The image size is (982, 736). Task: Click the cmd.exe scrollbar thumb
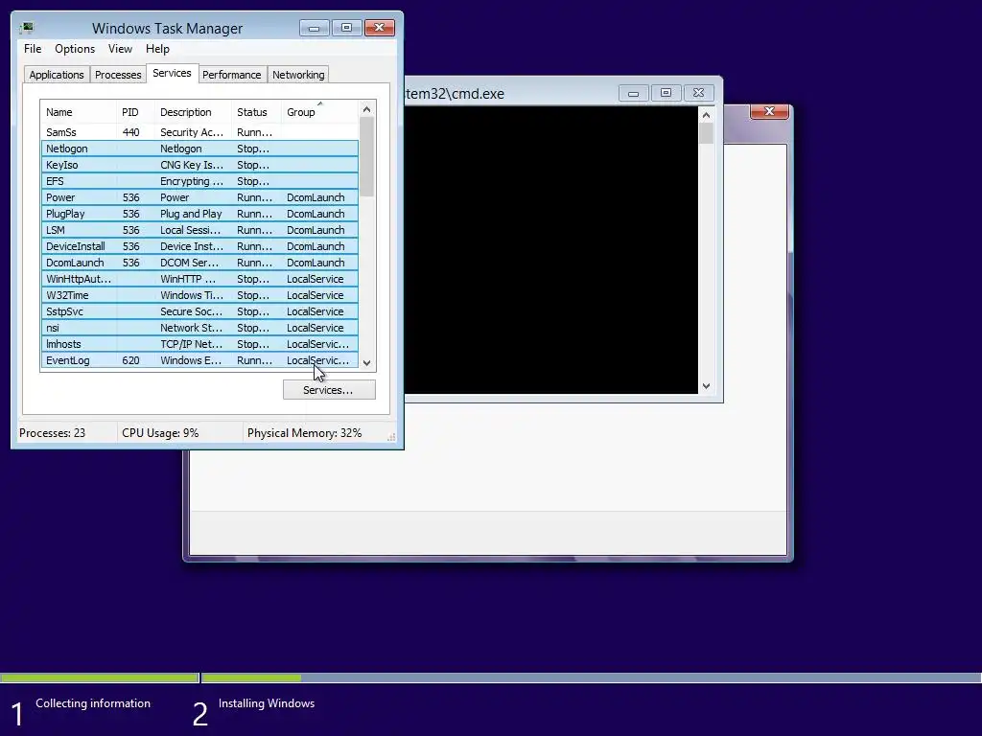[x=707, y=133]
